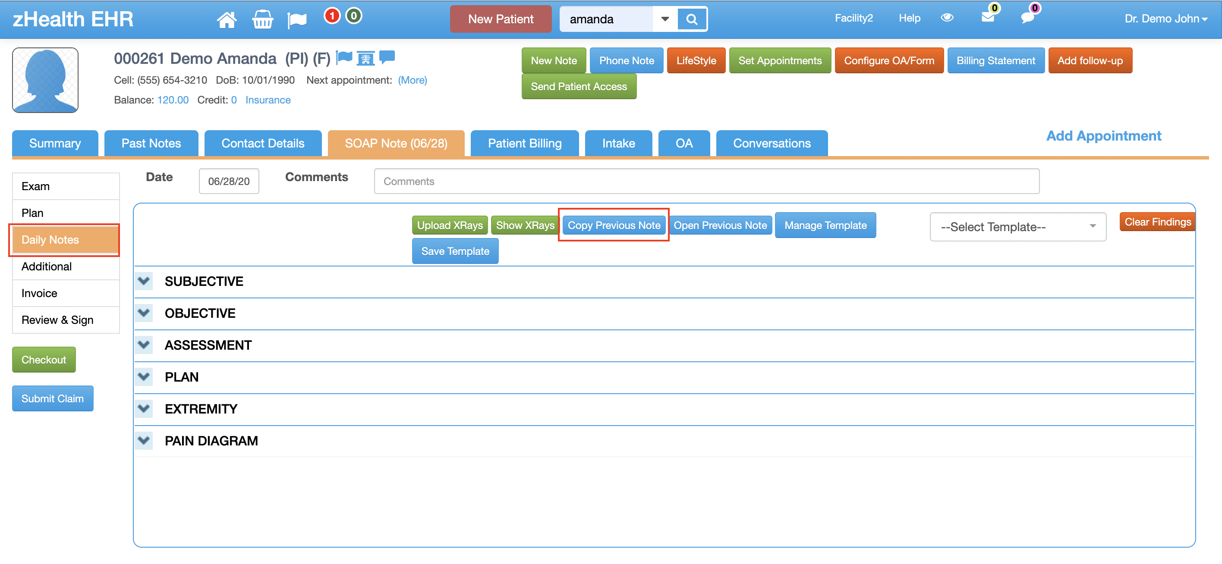1222x564 pixels.
Task: Open the green notification badge showing 0
Action: pos(353,16)
